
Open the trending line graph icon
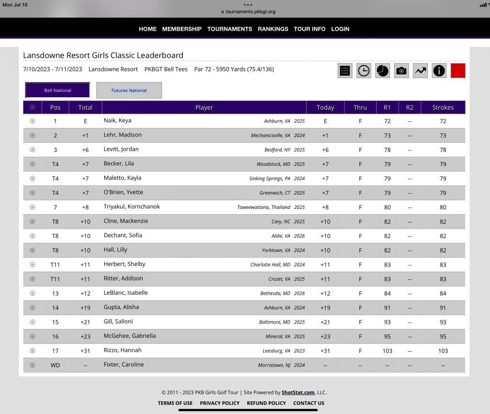(420, 71)
